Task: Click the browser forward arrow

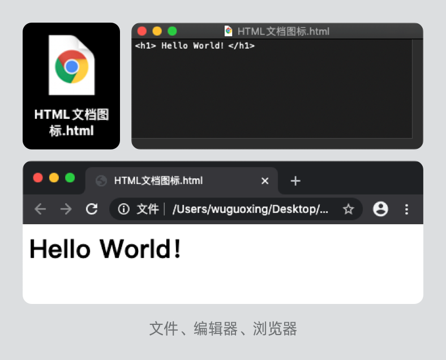Action: point(66,209)
